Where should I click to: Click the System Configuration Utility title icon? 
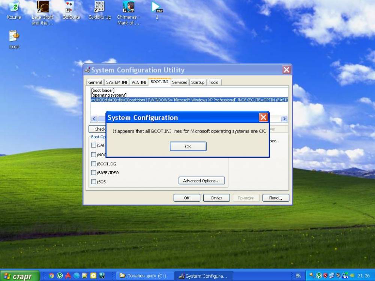pos(87,70)
